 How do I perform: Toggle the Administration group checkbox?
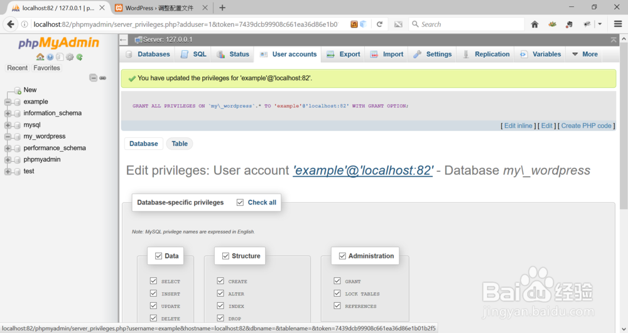coord(342,256)
